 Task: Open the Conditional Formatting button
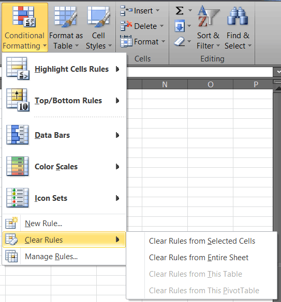click(25, 27)
